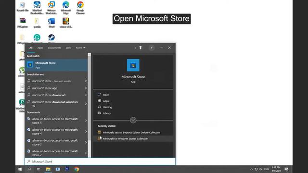The image size is (308, 173).
Task: Click the large Microsoft Store app tile
Action: coord(133,65)
